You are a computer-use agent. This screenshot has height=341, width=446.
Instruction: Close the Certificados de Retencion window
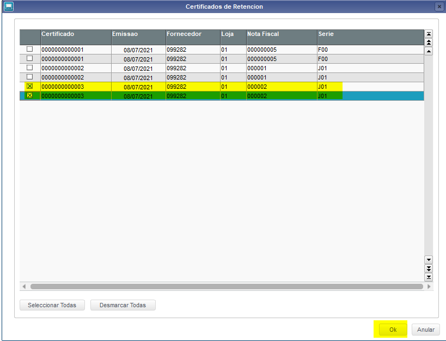pos(439,7)
